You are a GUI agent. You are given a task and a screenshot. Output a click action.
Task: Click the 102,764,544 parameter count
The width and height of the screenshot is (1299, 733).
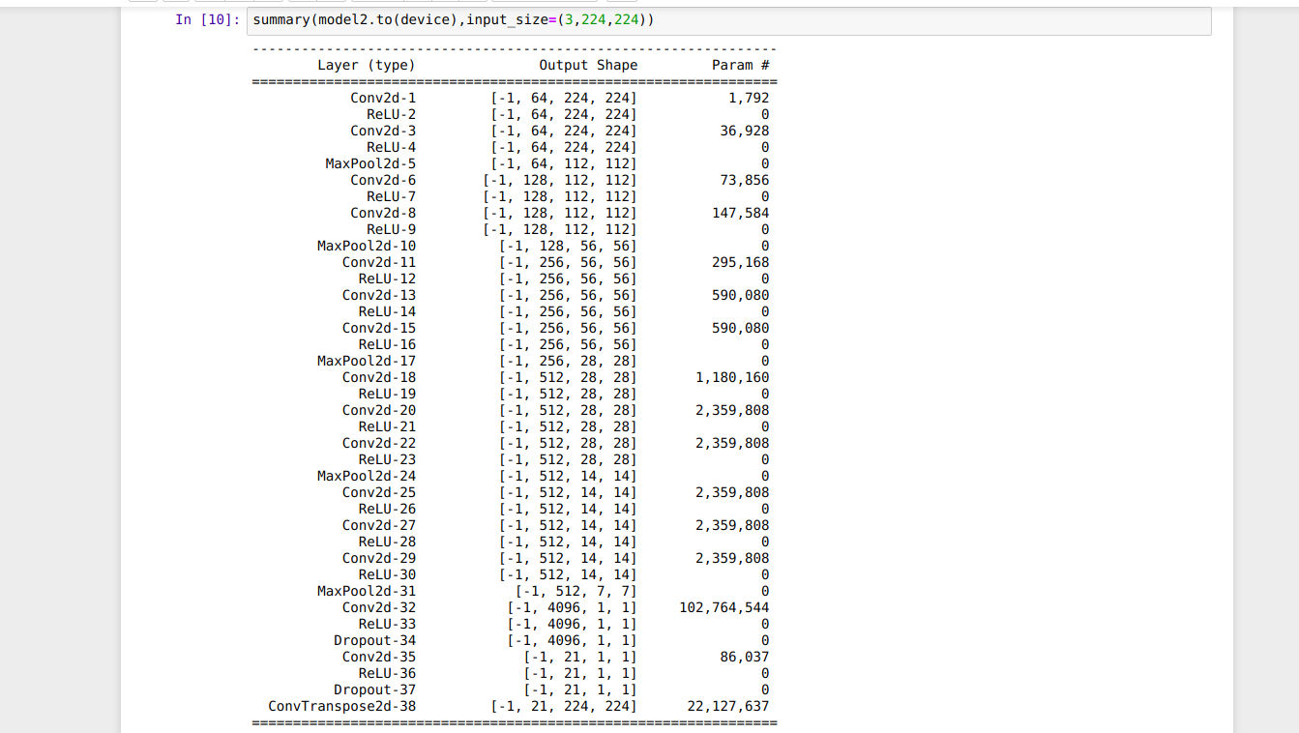(x=724, y=607)
